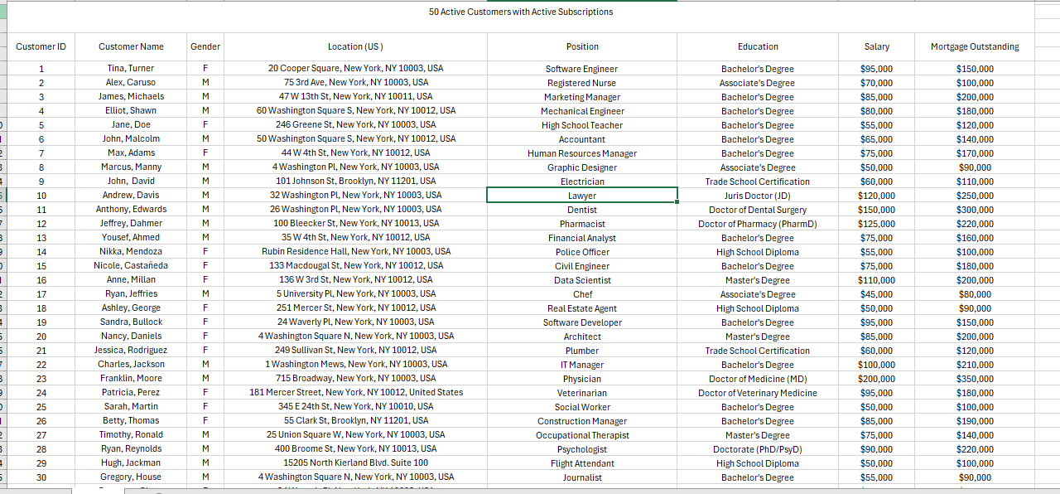Select the cell 'Gregory, House'
This screenshot has height=494, width=1060.
131,477
